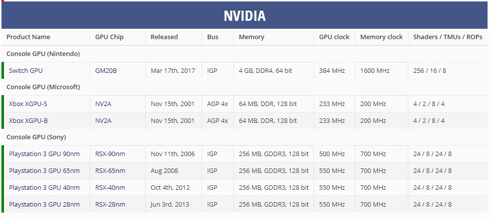493x220 pixels.
Task: Open Playstation 3 GPU 40nm link
Action: click(x=44, y=187)
